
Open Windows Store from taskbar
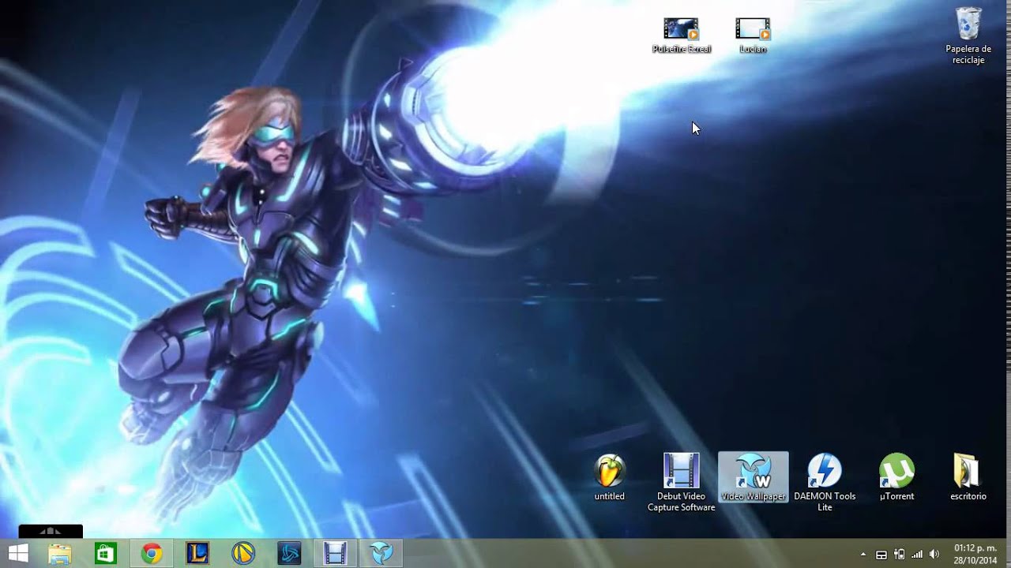105,554
